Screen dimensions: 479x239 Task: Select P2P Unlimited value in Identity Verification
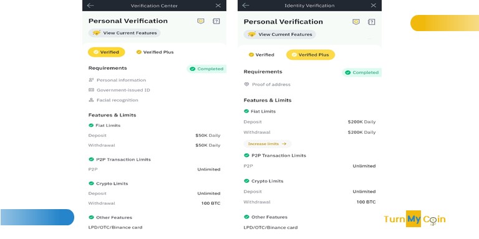coord(364,166)
